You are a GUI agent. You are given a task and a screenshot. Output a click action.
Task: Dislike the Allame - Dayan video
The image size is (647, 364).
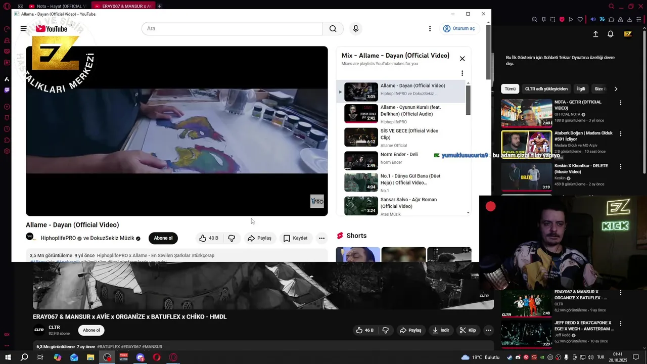232,238
